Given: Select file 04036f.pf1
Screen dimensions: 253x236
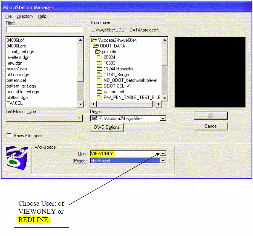Looking at the screenshot, I should pos(16,40).
